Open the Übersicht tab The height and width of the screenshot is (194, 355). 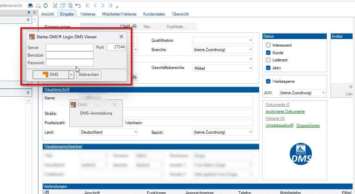click(180, 14)
